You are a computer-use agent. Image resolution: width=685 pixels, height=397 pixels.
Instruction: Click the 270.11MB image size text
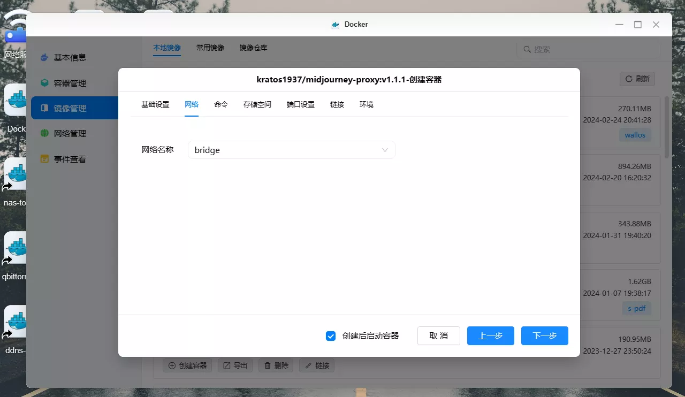point(634,108)
